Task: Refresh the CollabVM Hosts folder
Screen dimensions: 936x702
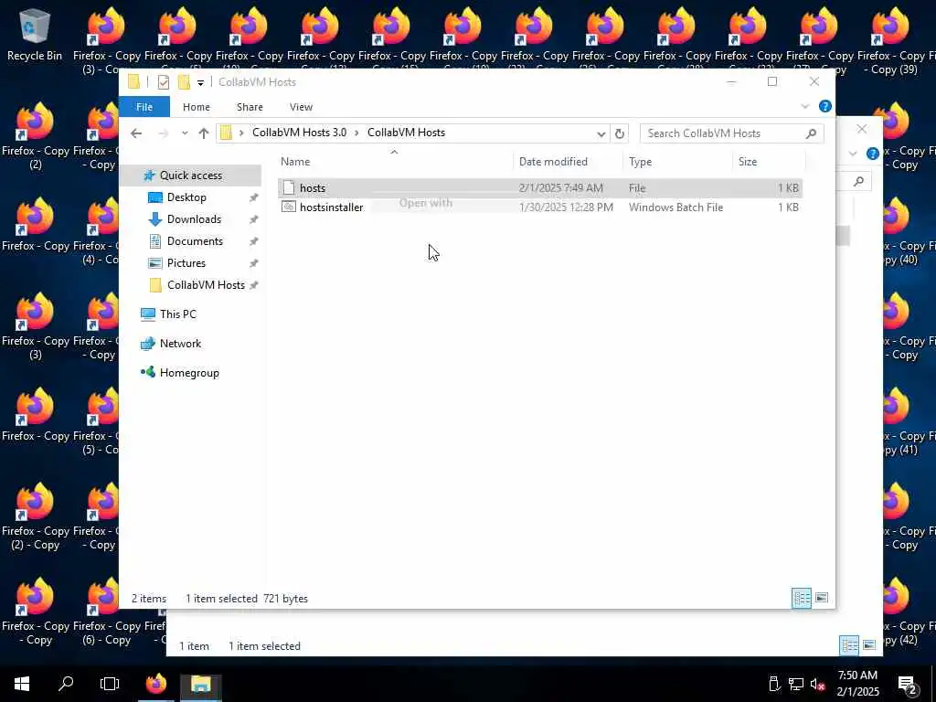Action: point(620,133)
